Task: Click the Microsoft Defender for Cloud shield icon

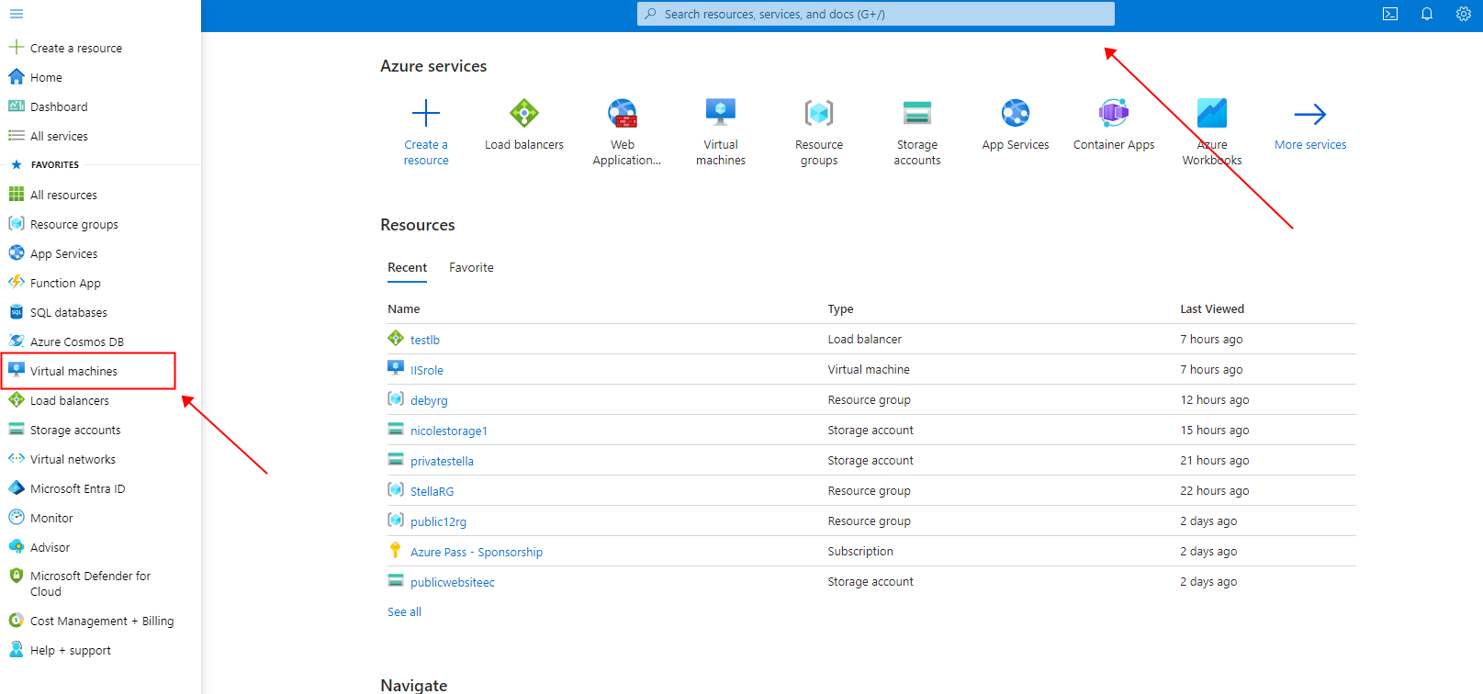Action: coord(17,576)
